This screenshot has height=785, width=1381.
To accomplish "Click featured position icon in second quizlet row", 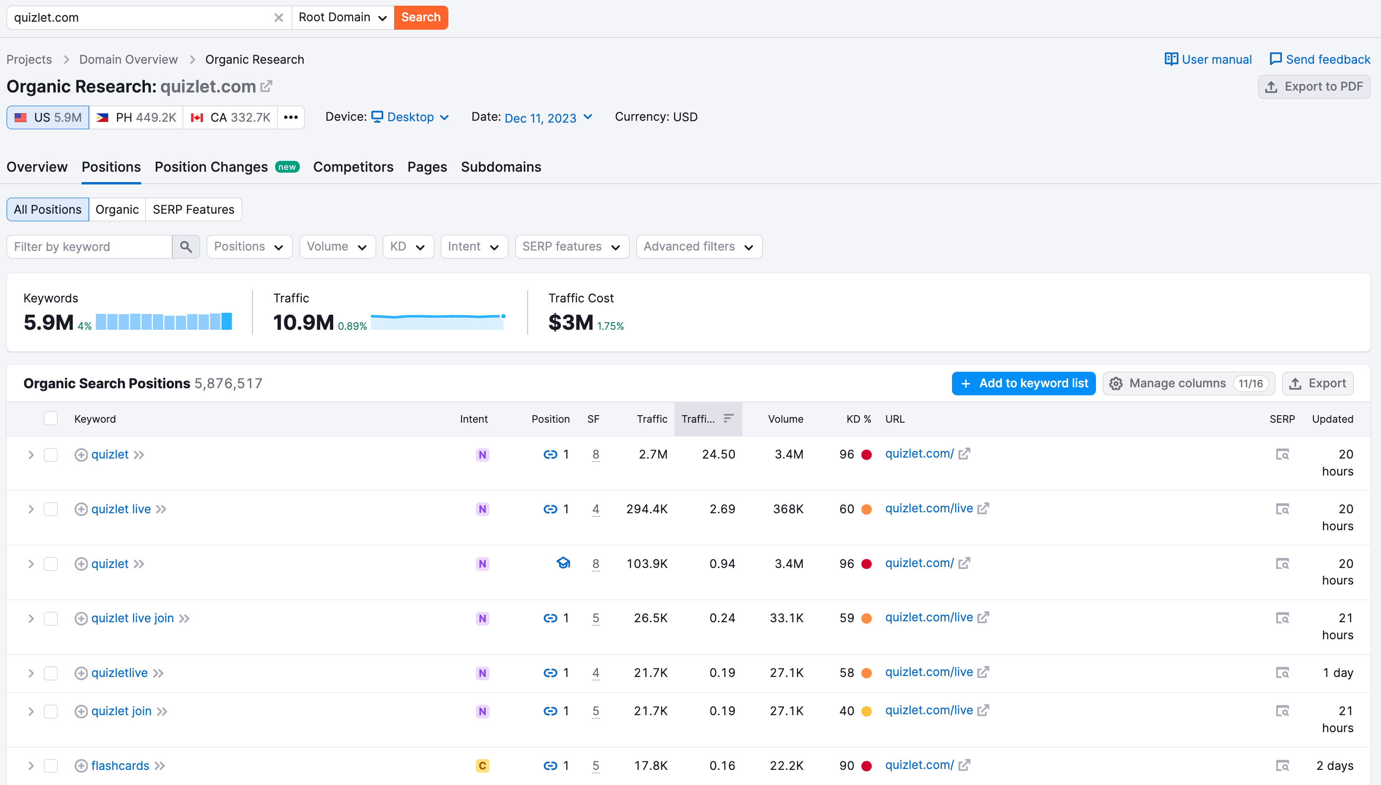I will [x=563, y=563].
